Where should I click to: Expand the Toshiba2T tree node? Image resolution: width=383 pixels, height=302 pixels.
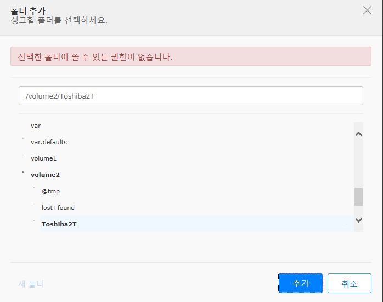point(33,220)
